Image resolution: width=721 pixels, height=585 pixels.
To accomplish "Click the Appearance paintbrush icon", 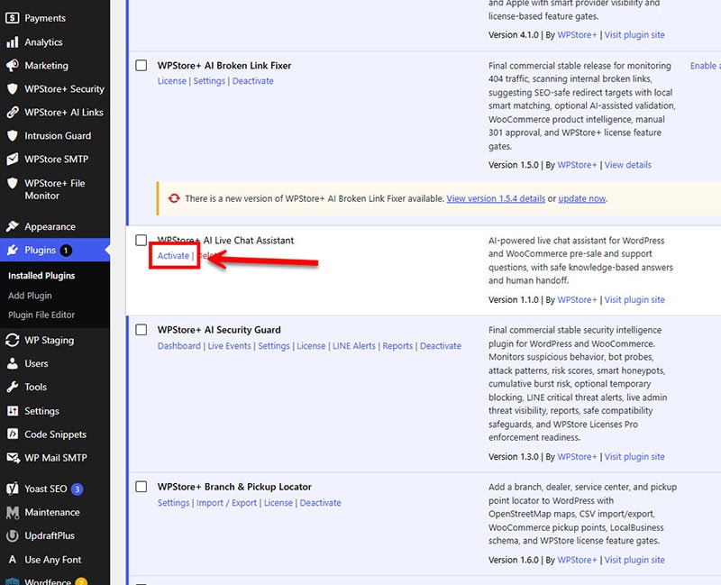I will pyautogui.click(x=13, y=226).
